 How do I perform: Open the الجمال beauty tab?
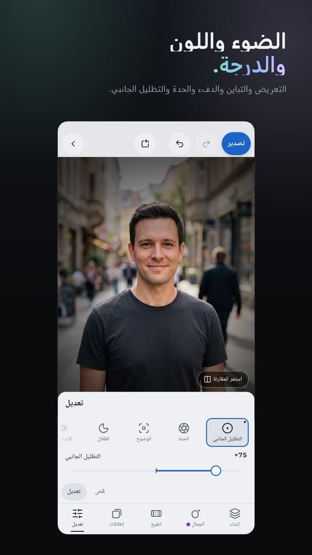coord(195,517)
